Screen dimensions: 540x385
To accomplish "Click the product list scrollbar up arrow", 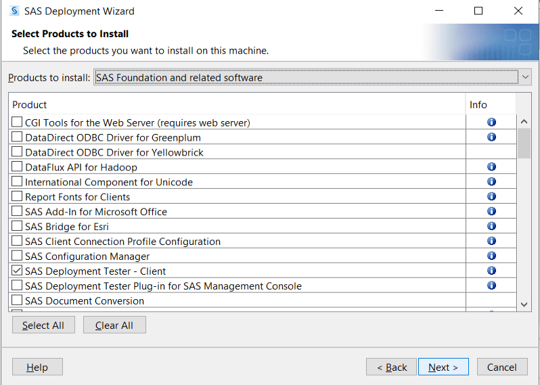I will pos(524,122).
